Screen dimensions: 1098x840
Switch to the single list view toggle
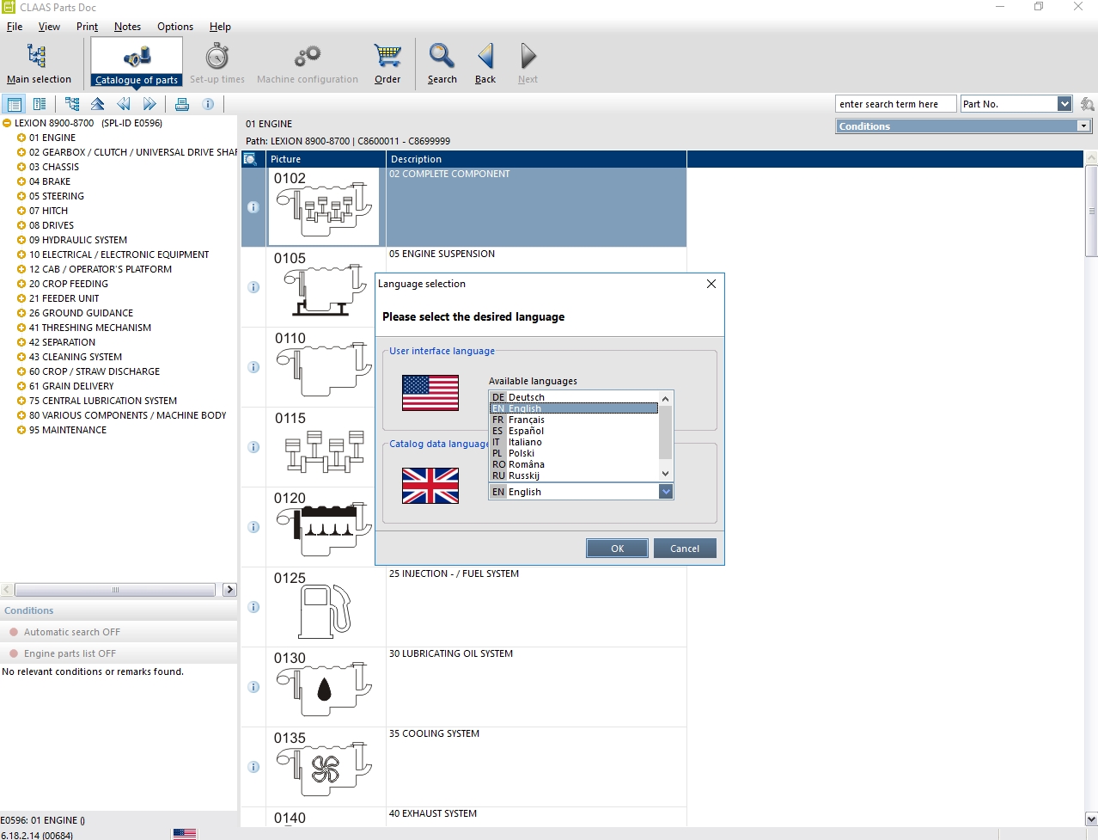click(15, 104)
